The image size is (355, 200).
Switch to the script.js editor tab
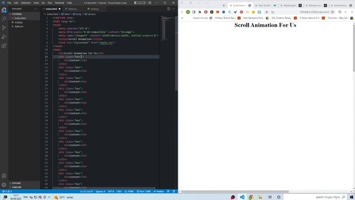coord(94,9)
